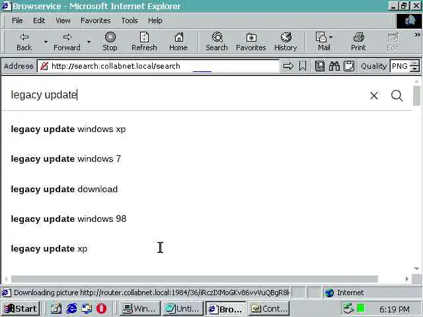Screen dimensions: 423x317
Task: Click the vertical scrollbar down arrow
Action: 417,269
